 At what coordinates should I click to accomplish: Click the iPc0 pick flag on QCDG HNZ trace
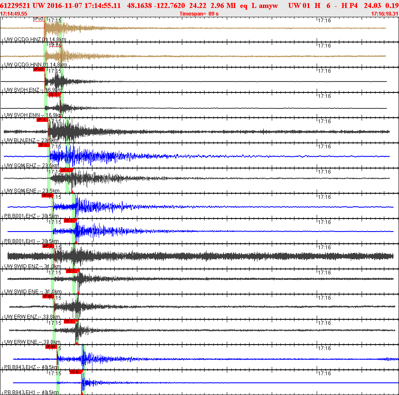tap(38, 19)
